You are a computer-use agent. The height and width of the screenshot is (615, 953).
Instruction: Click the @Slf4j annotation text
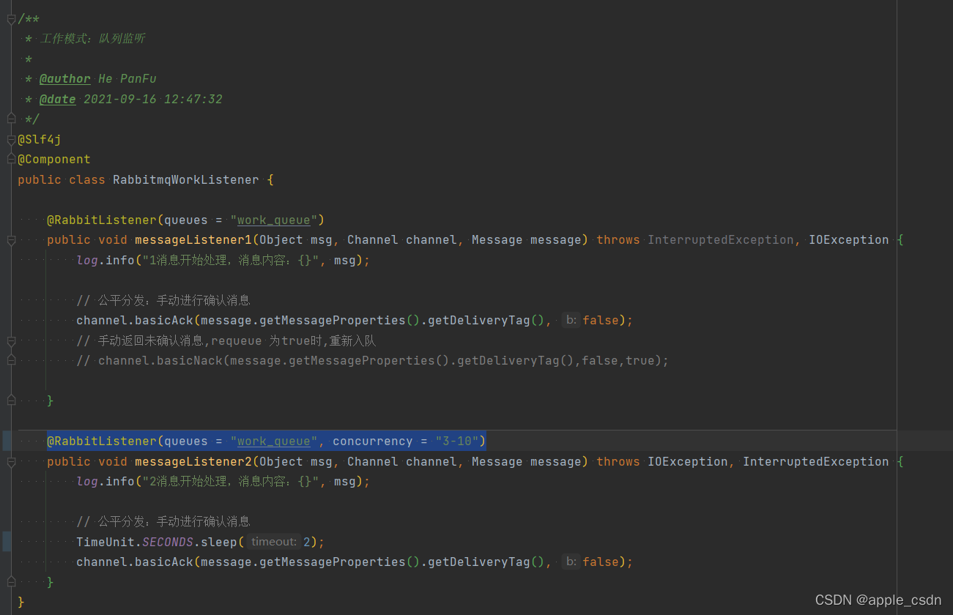tap(40, 139)
